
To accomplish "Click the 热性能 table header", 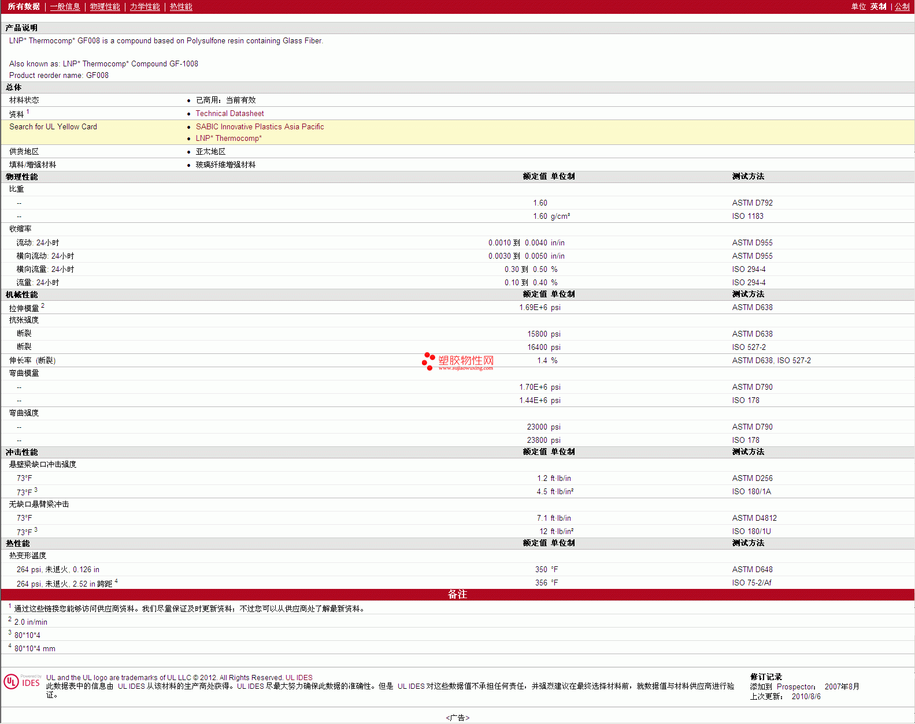I will pos(17,544).
